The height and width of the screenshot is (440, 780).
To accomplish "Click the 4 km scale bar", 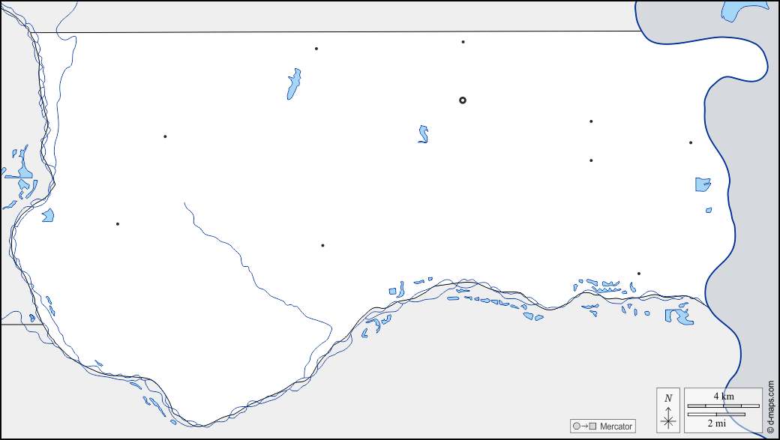I will [724, 406].
